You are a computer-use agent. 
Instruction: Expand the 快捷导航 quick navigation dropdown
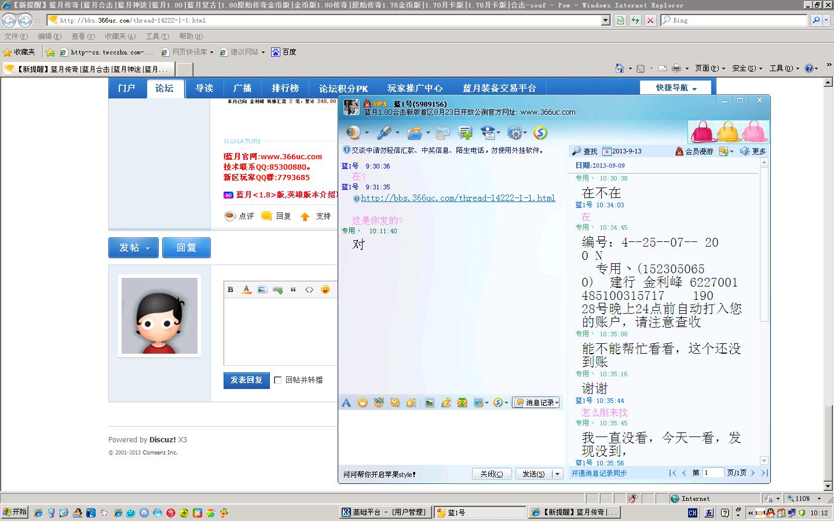pyautogui.click(x=676, y=88)
